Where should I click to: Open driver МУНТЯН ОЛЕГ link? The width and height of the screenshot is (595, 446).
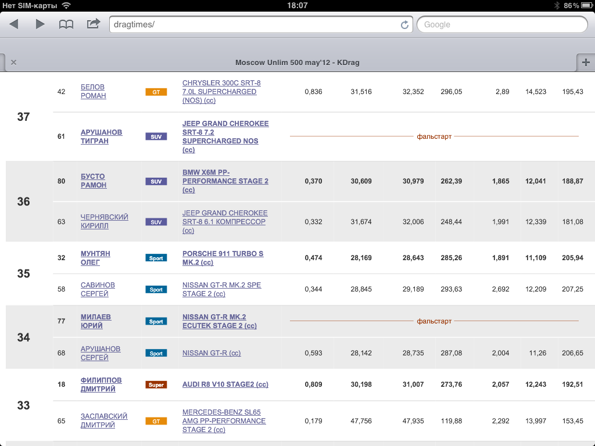95,258
